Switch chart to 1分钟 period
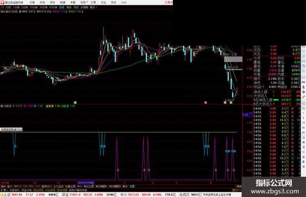Screen dimensions: 306x197 [x=16, y=7]
